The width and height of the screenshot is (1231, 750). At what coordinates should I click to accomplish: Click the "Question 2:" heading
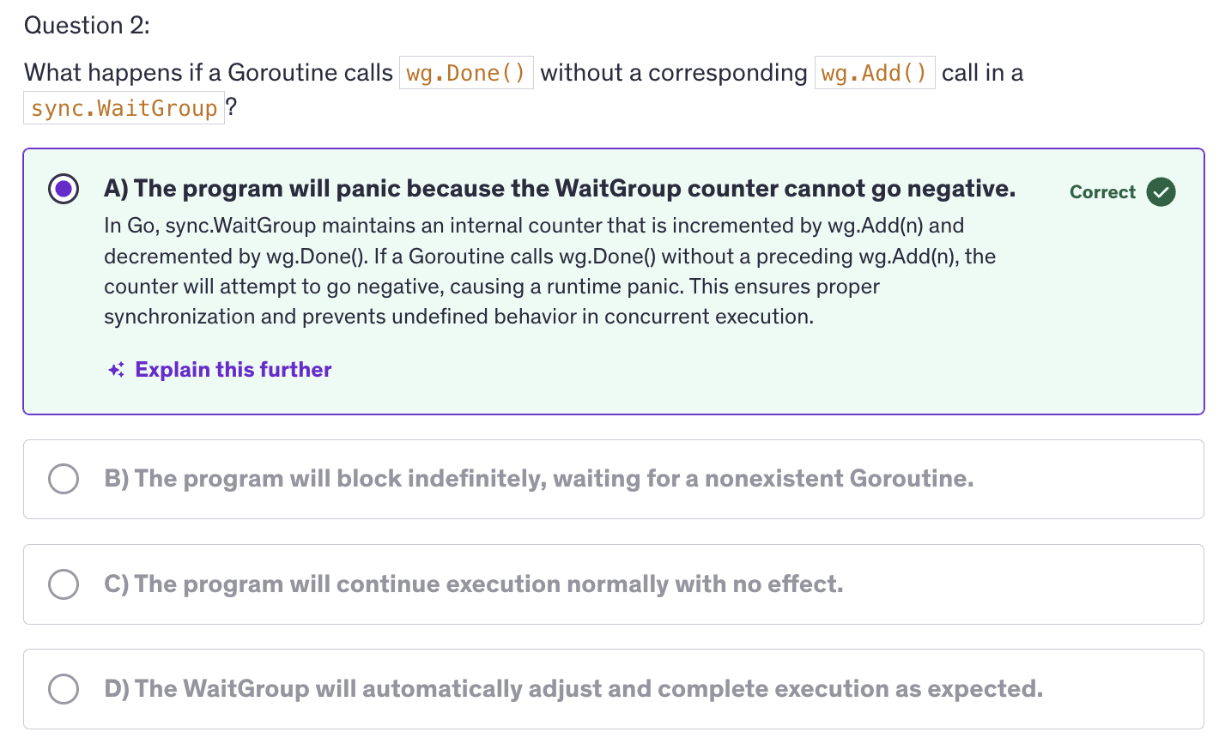coord(87,26)
